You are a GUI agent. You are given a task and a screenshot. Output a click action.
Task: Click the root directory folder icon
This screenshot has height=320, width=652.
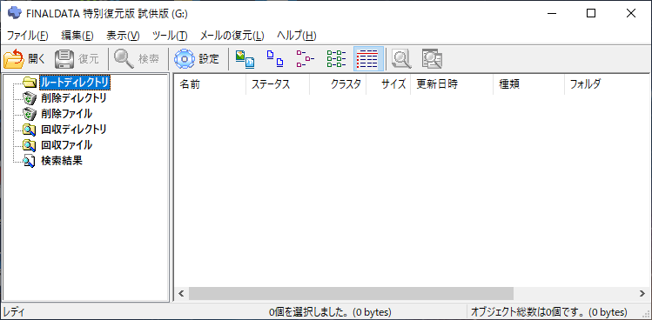tap(30, 83)
